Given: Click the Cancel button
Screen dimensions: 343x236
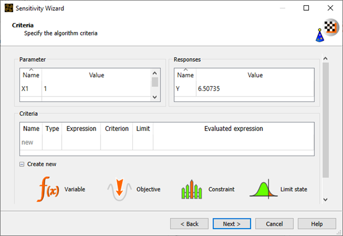Looking at the screenshot, I should point(275,224).
